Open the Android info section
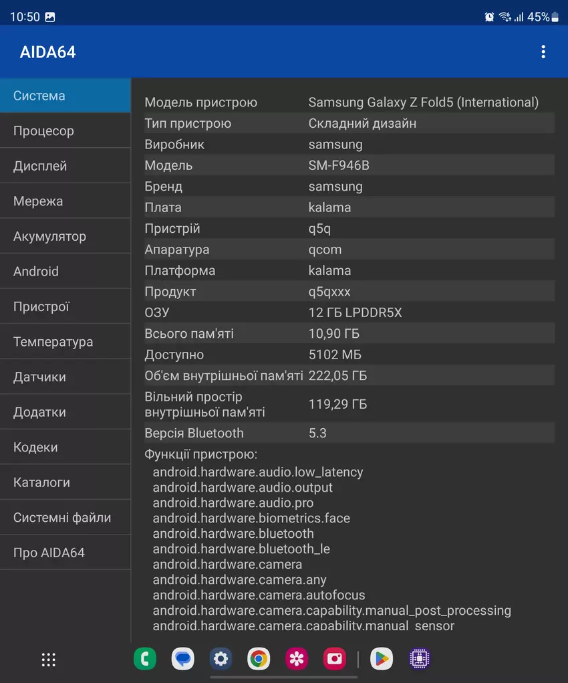This screenshot has height=683, width=568. pyautogui.click(x=65, y=272)
